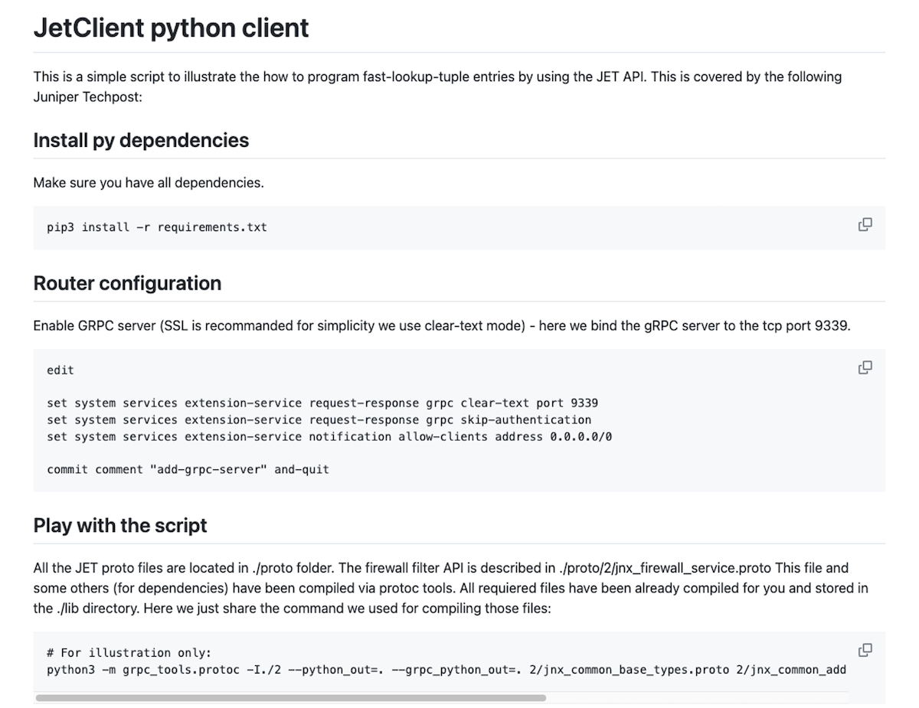Click the horizontal scrollbar in protoc code block
The height and width of the screenshot is (708, 919).
point(291,698)
